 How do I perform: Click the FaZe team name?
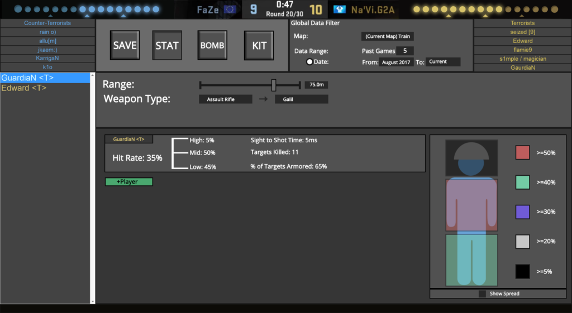(208, 10)
